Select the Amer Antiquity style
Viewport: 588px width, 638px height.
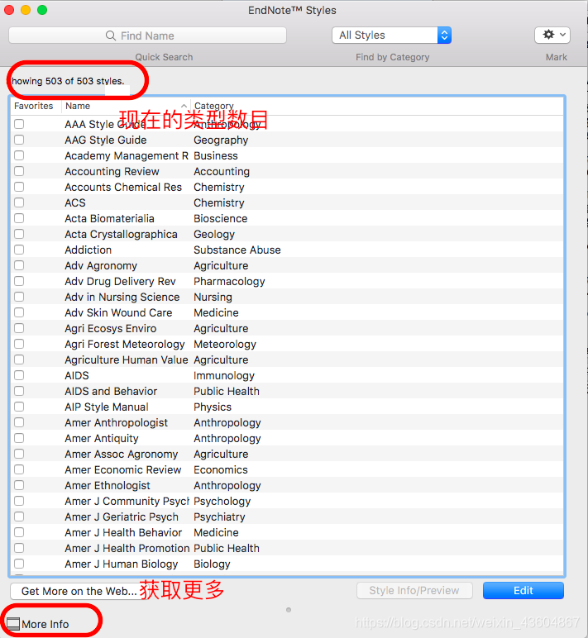[x=102, y=438]
